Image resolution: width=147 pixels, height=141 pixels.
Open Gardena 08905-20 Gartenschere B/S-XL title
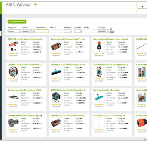(24, 90)
